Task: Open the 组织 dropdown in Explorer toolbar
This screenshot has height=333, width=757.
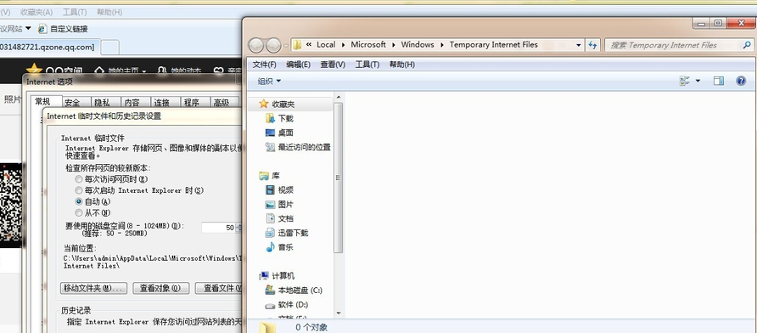Action: pos(269,82)
